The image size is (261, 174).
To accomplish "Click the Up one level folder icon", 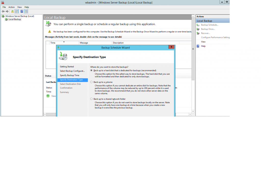I will (x=12, y=11).
